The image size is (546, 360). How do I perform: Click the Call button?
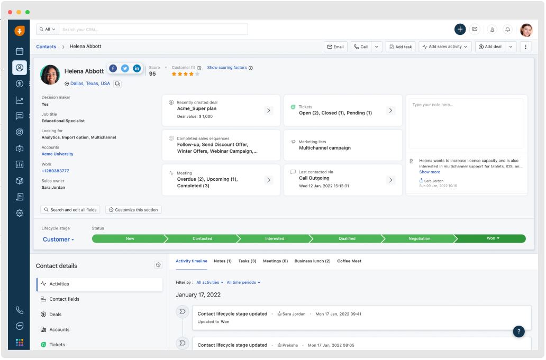coord(361,47)
